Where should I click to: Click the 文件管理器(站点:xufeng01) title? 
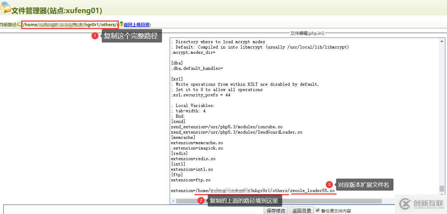57,11
